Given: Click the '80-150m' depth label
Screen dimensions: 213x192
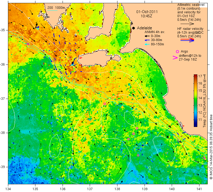Looking at the screenshot, I should tap(157, 44).
